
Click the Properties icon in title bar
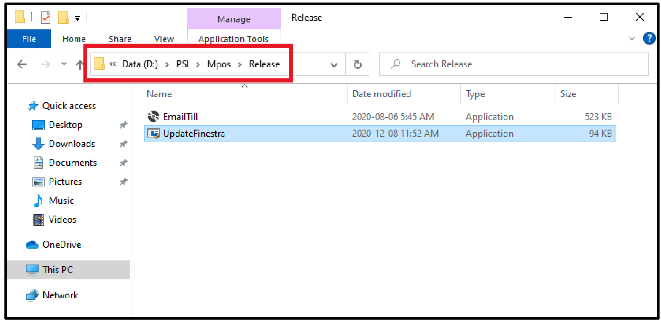[x=45, y=17]
